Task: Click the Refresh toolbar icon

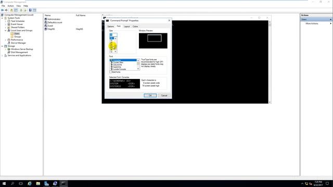Action: 21,10
